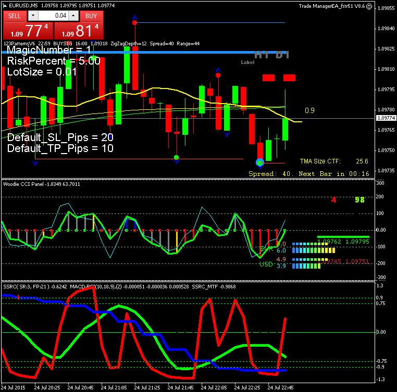The image size is (397, 392).
Task: Click the blue up arrow above top high
Action: click(x=135, y=17)
